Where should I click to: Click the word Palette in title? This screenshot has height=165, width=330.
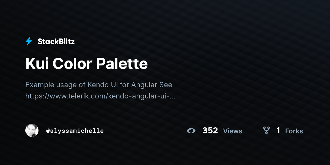pyautogui.click(x=122, y=64)
